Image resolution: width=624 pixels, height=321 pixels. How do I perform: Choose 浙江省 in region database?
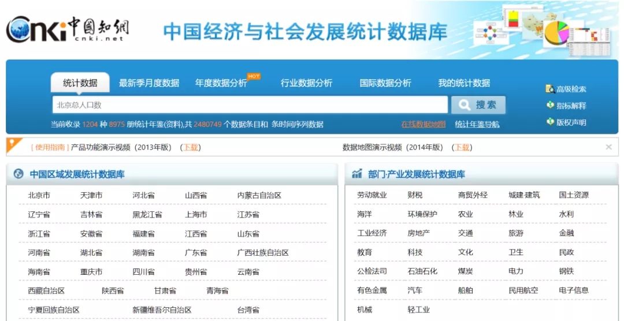39,233
